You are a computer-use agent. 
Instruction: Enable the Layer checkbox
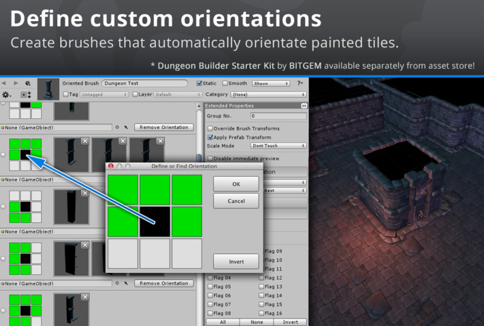135,94
